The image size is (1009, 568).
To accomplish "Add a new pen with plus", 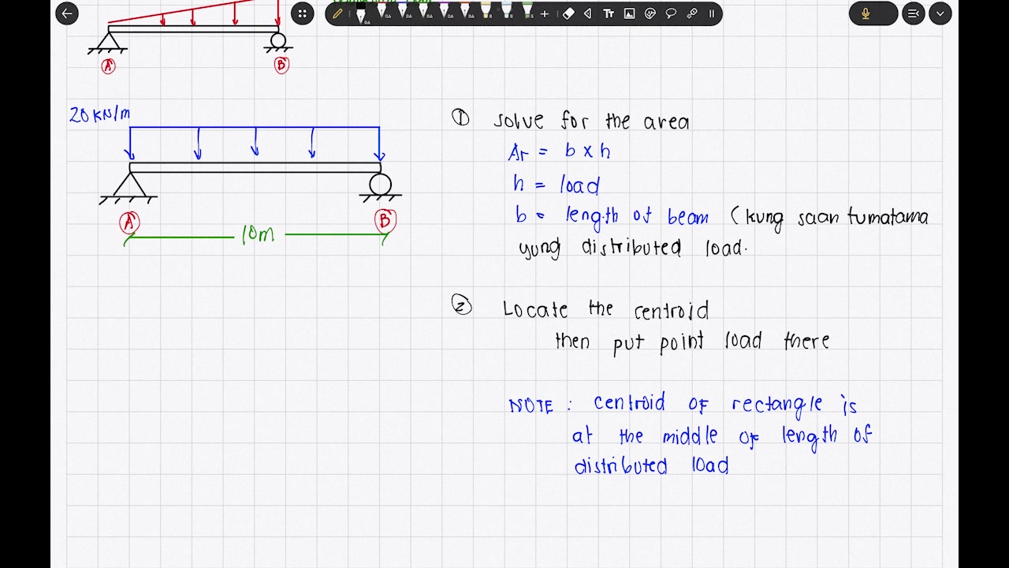I will (545, 13).
